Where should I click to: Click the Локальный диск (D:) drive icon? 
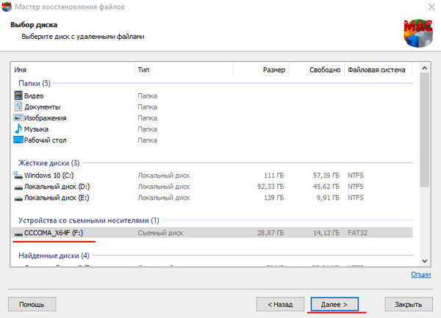[x=18, y=187]
